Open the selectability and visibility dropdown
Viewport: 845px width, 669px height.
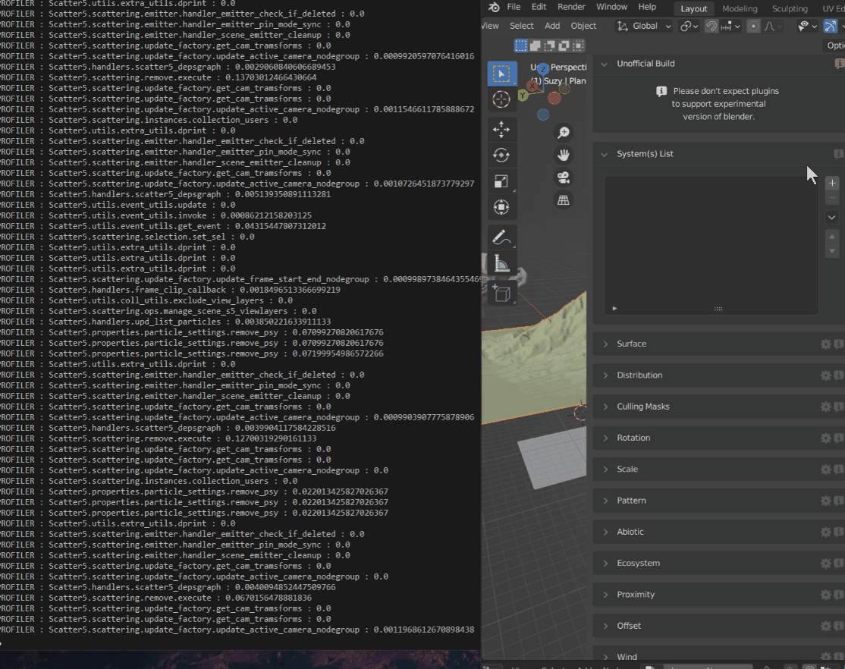tap(807, 26)
